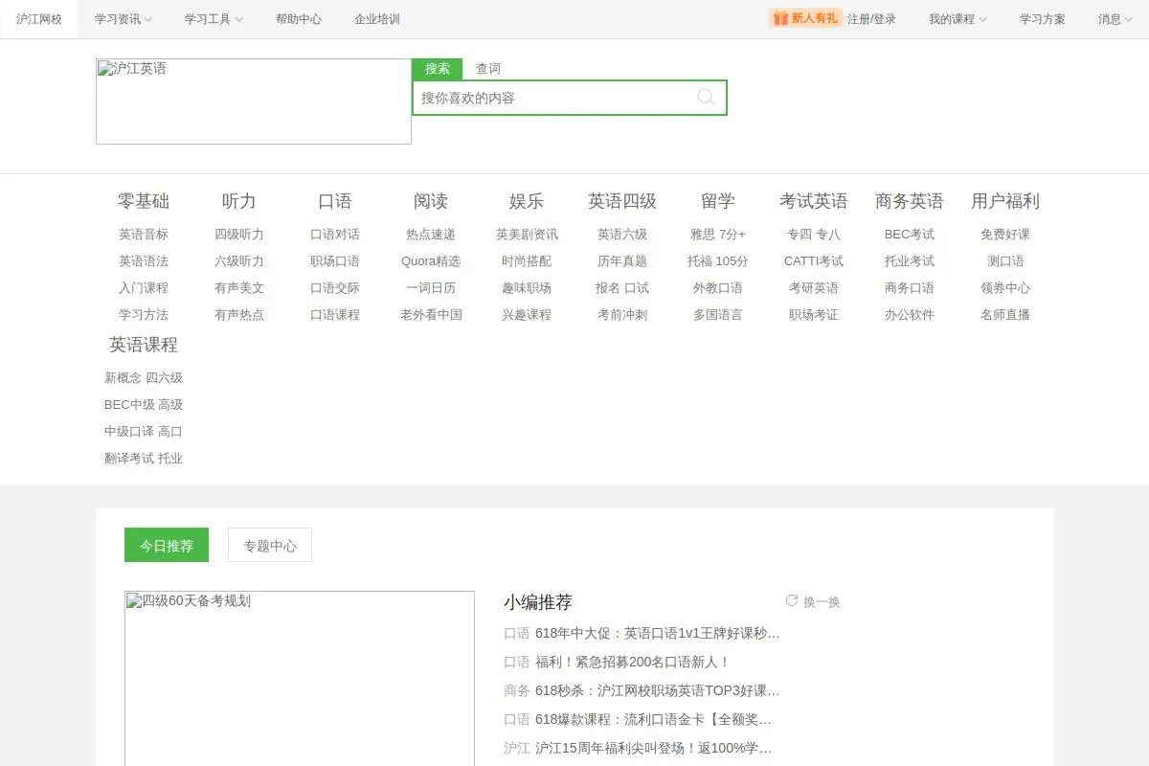Viewport: 1149px width, 766px height.
Task: Open the 四级60天备考规划 banner image
Action: point(300,678)
